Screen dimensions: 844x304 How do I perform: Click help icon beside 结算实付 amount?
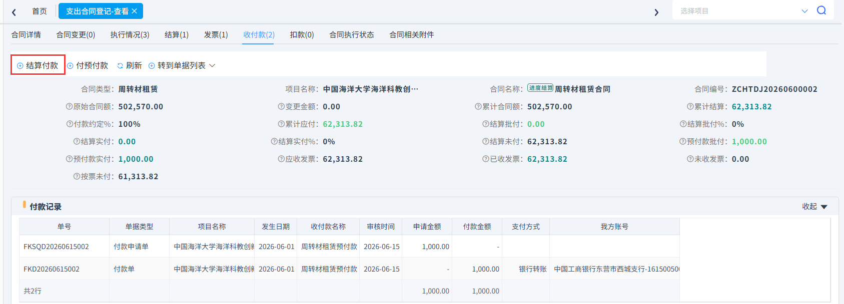point(77,142)
